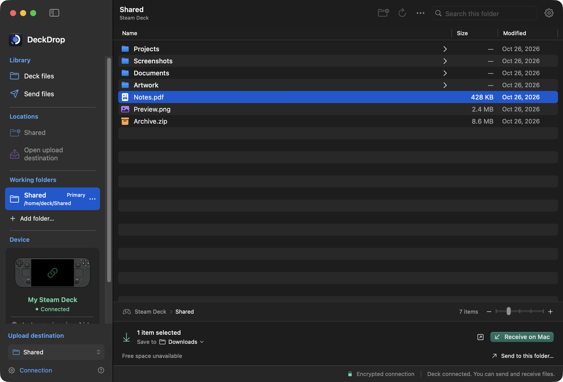Sort by the Size column header
563x382 pixels.
[x=462, y=33]
